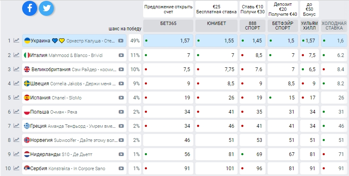Open the БЕТФЭЙР СПОРТ column header

(x=283, y=25)
